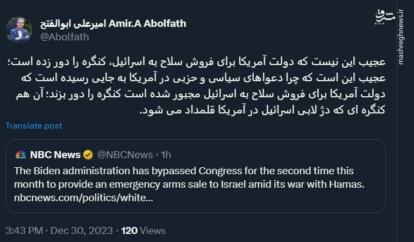Click the Dec 30, 2023 date
Screen dimensions: 414x242
click(82, 231)
